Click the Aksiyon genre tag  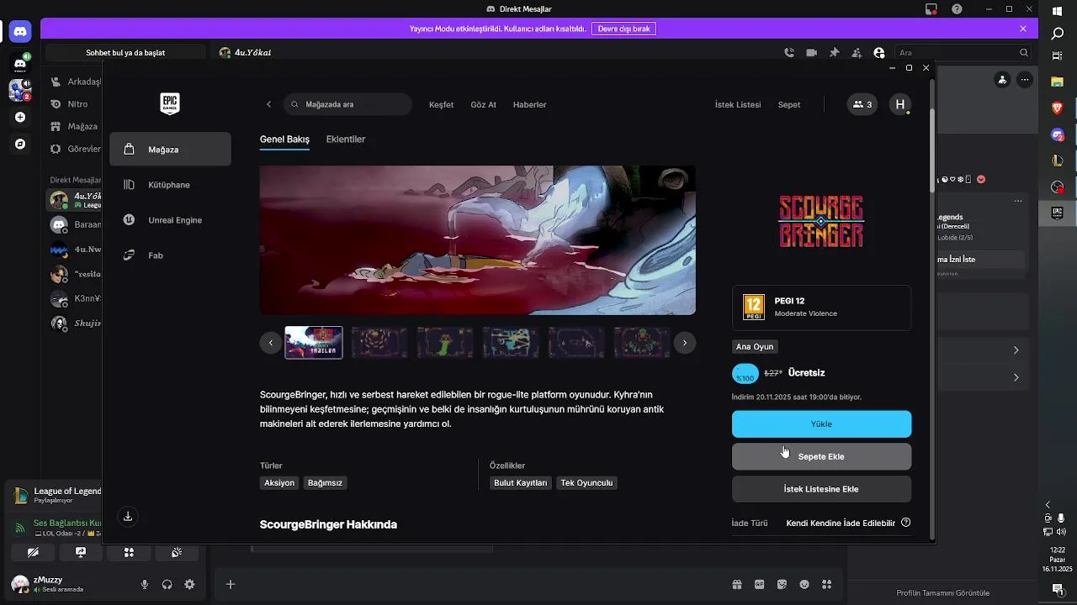[279, 483]
